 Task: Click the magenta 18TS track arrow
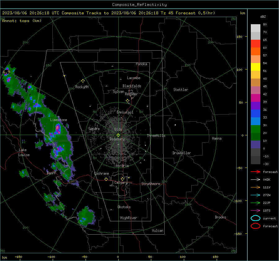(x=255, y=211)
